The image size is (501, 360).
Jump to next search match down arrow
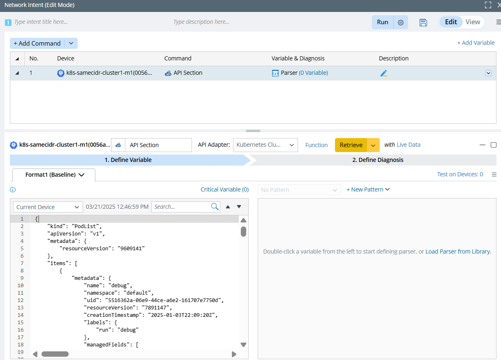tap(239, 207)
